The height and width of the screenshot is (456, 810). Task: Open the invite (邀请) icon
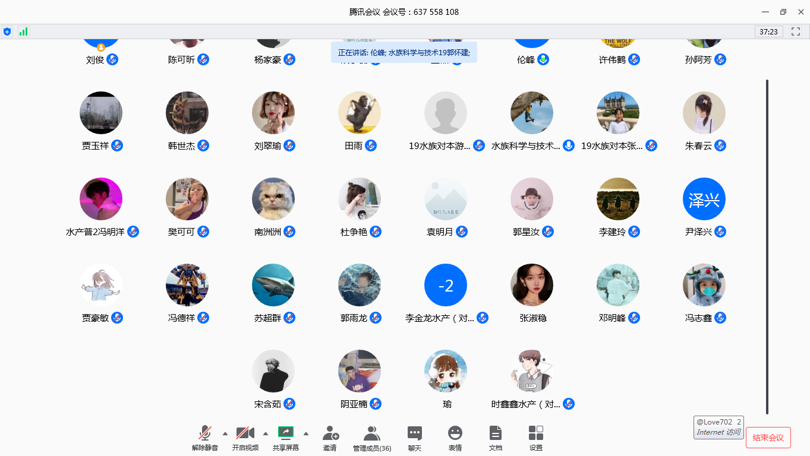tap(330, 438)
